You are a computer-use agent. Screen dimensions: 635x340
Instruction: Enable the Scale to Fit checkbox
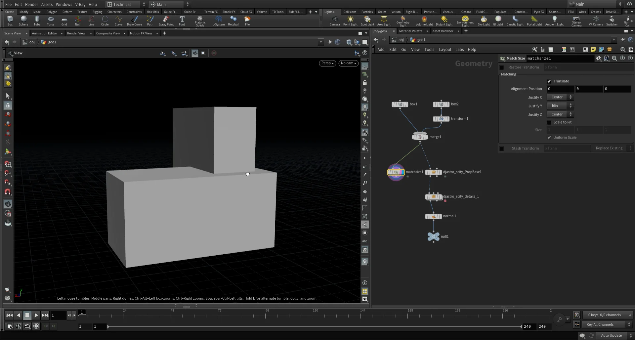[x=550, y=122]
